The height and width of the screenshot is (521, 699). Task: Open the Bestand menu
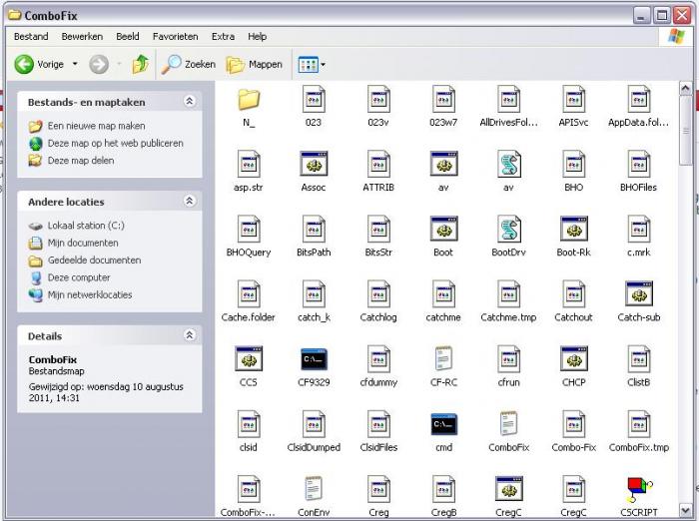click(31, 37)
